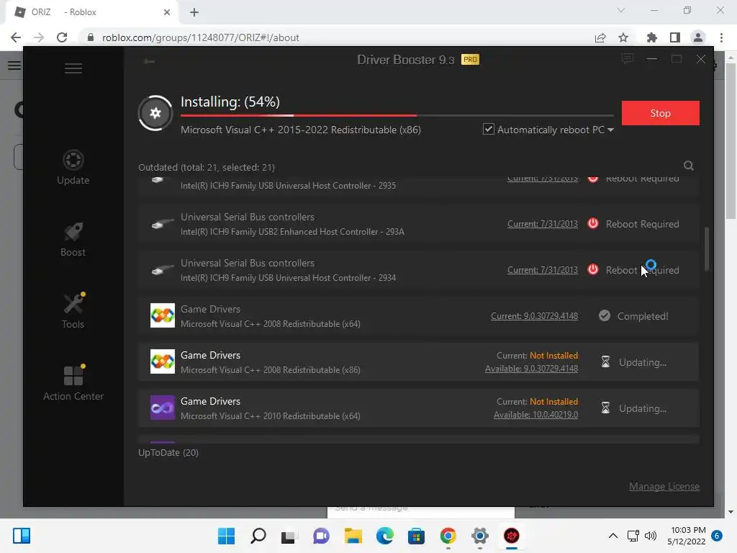Open Chrome three-dot menu

(721, 37)
